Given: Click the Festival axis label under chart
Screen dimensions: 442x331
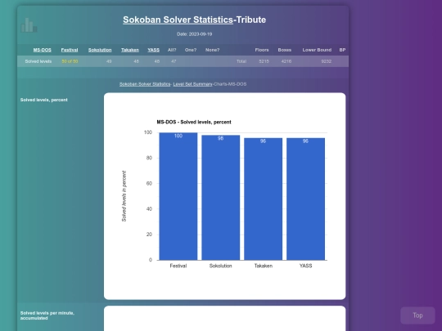Looking at the screenshot, I should pyautogui.click(x=178, y=266).
